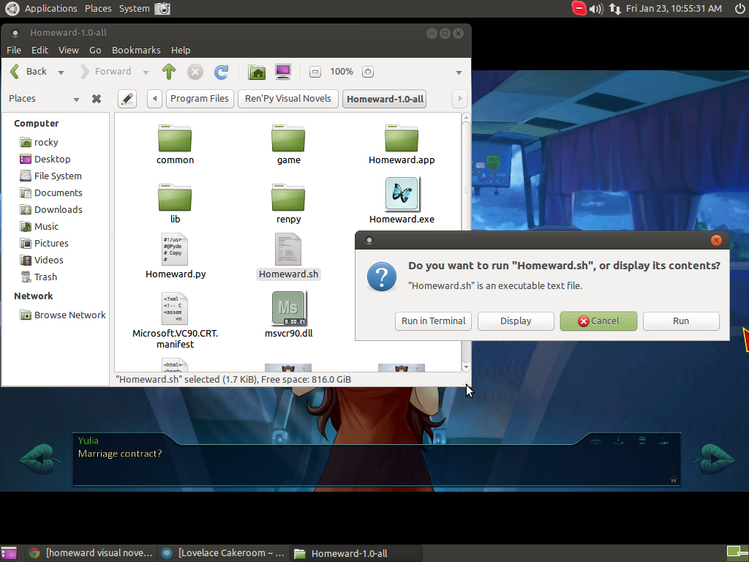Screen dimensions: 749x562
Task: Open the screenshot camera icon in top panel
Action: [162, 9]
